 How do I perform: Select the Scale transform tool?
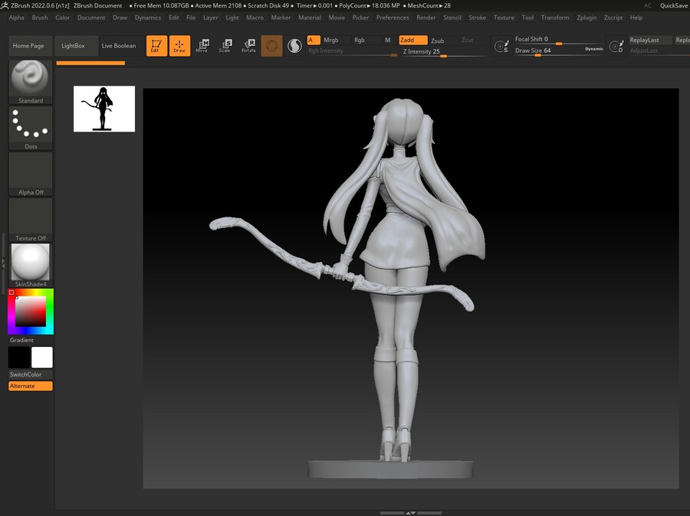click(x=225, y=46)
